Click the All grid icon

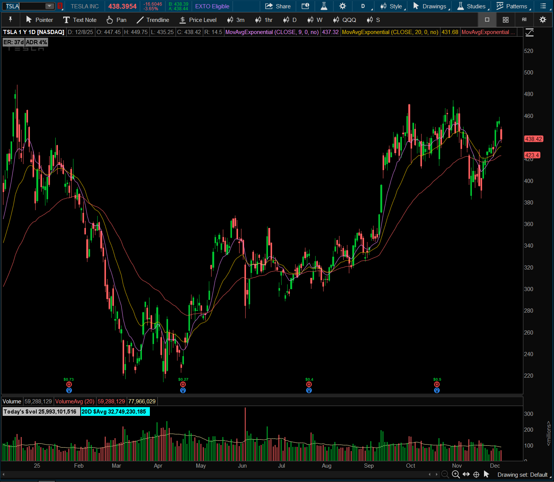tap(524, 20)
